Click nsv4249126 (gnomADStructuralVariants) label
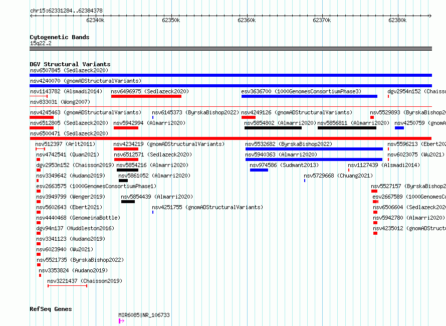The image size is (446, 326). [297, 112]
